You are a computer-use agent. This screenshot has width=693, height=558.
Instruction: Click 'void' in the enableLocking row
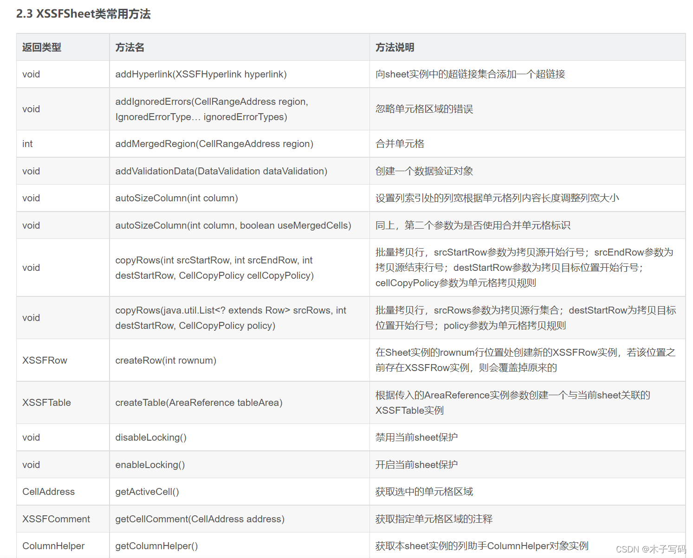tap(31, 465)
